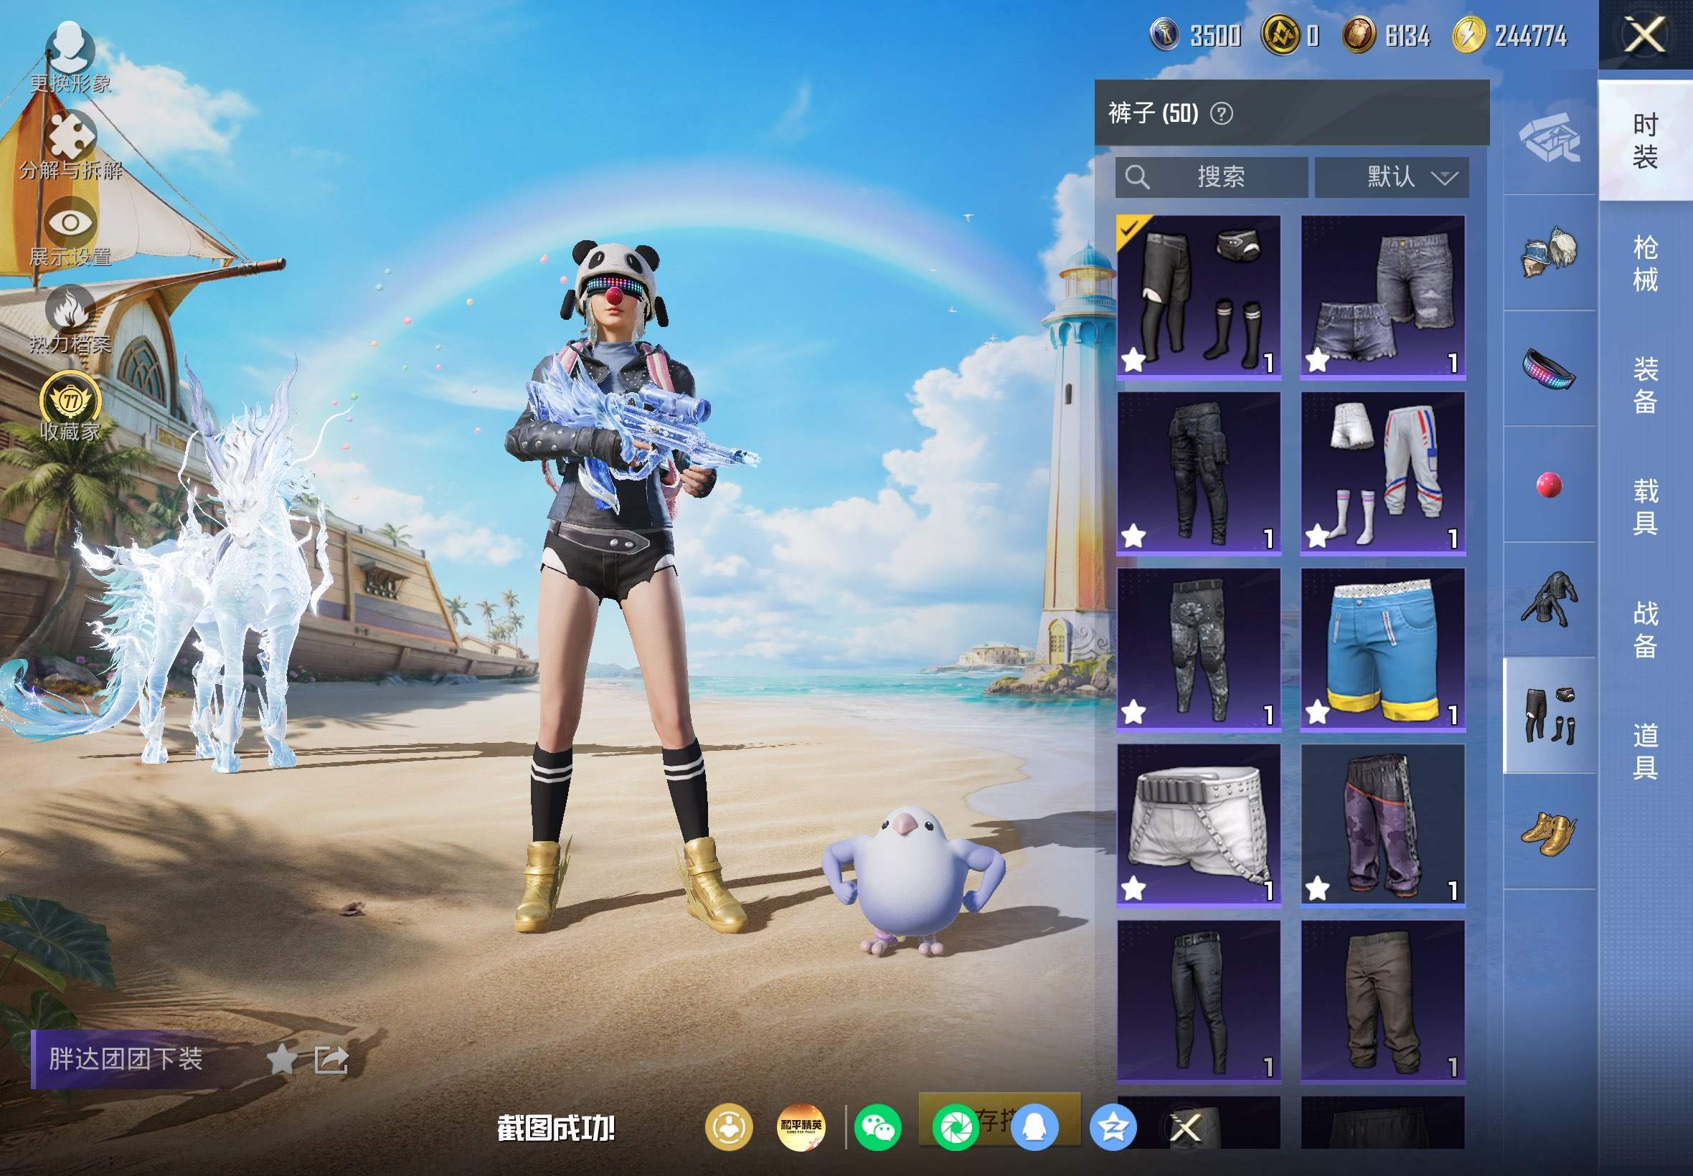The width and height of the screenshot is (1693, 1176).
Task: Select the white chain shorts thumbnail
Action: point(1199,825)
